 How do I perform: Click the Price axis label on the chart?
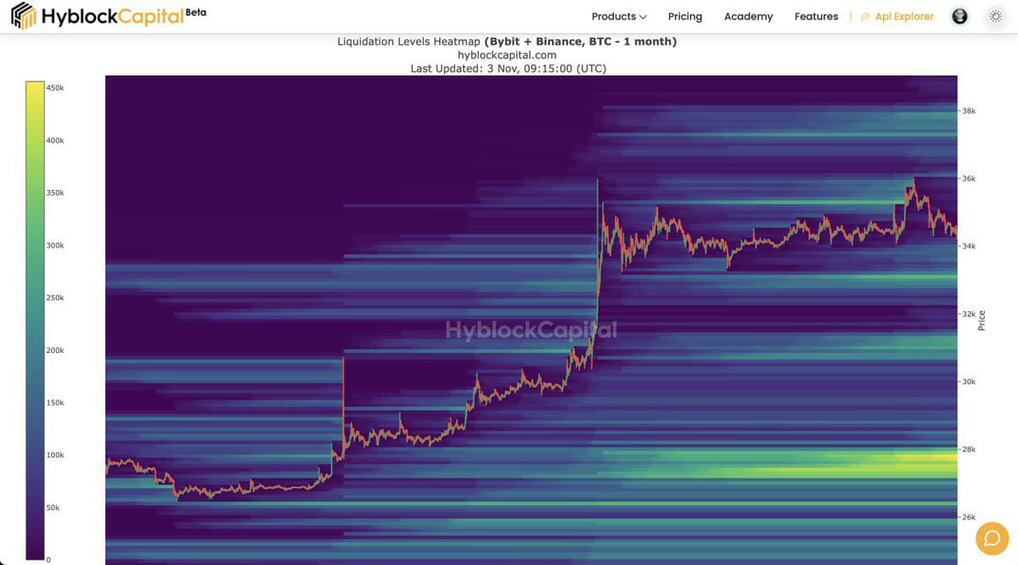(982, 318)
